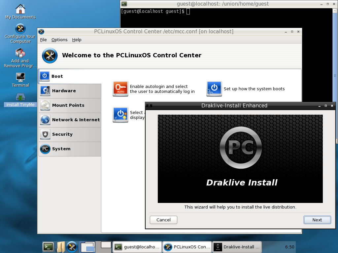Open the File menu in Control Center
This screenshot has width=338, height=253.
pos(43,40)
